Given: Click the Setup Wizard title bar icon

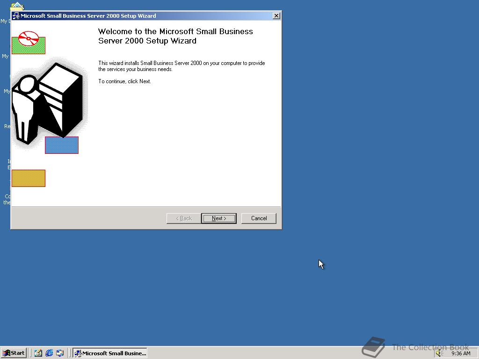Looking at the screenshot, I should [x=16, y=16].
